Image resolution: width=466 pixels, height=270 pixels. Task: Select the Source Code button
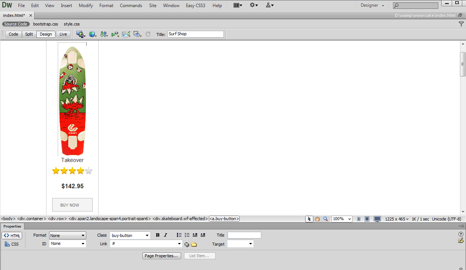click(16, 24)
